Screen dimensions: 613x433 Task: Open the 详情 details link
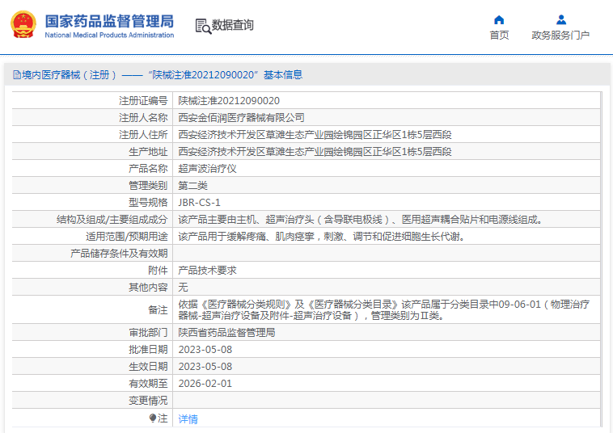pyautogui.click(x=188, y=419)
